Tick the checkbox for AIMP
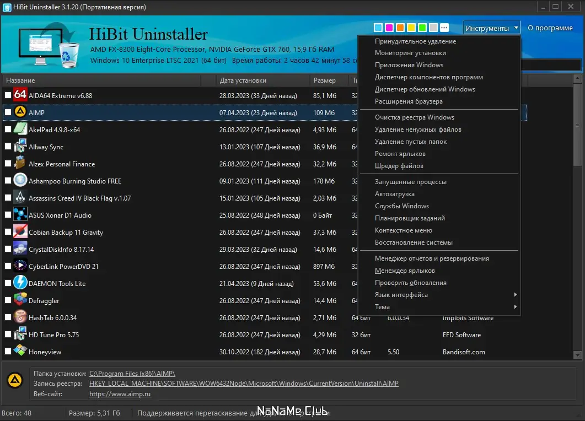The image size is (585, 421). (8, 112)
